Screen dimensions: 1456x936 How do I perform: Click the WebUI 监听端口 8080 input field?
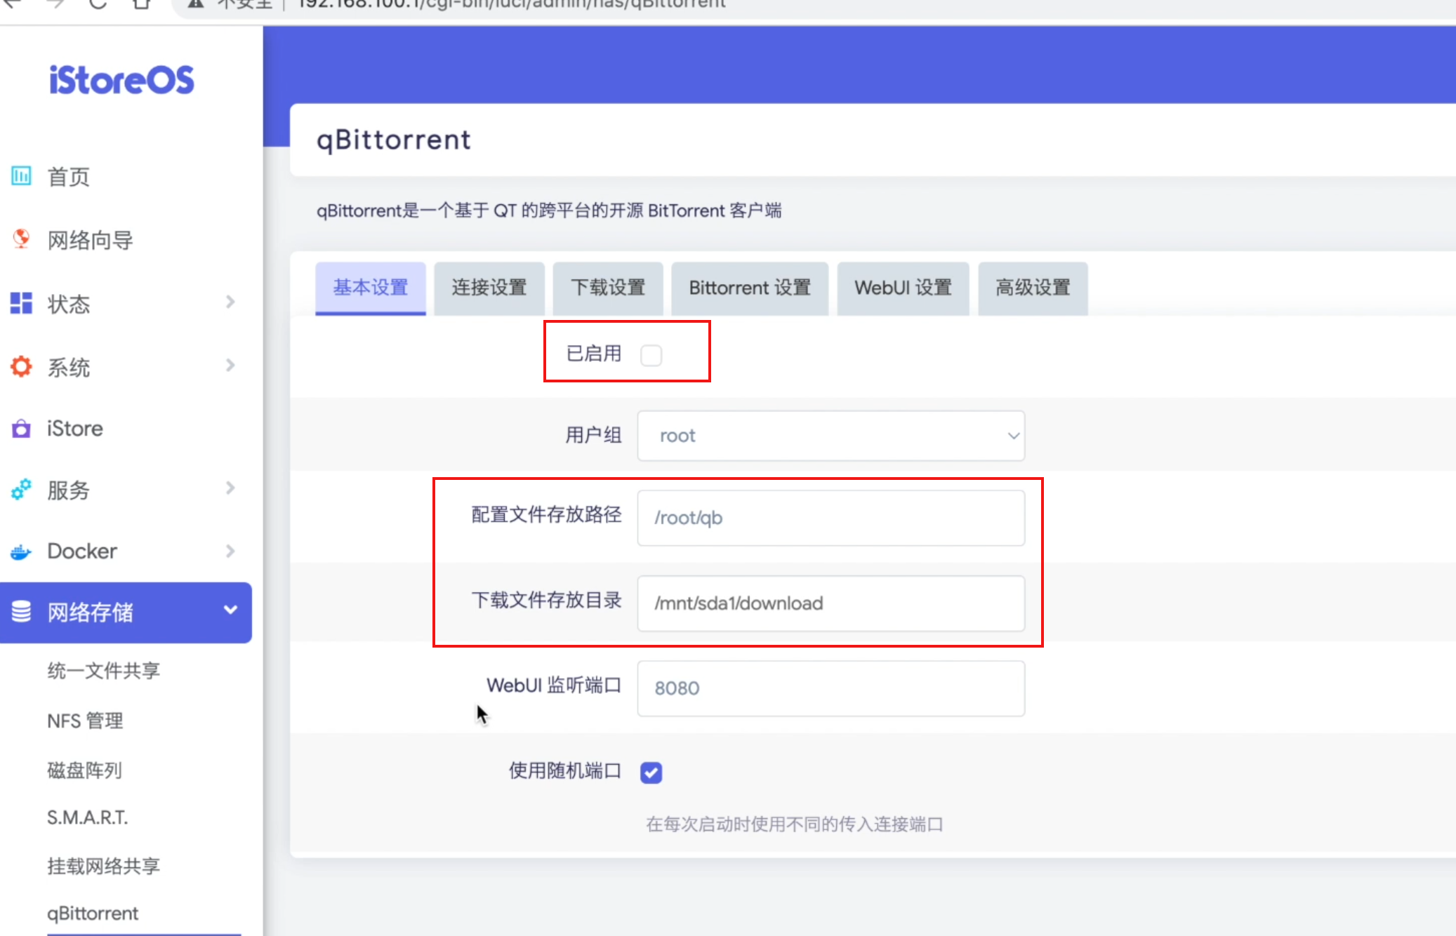(x=830, y=689)
